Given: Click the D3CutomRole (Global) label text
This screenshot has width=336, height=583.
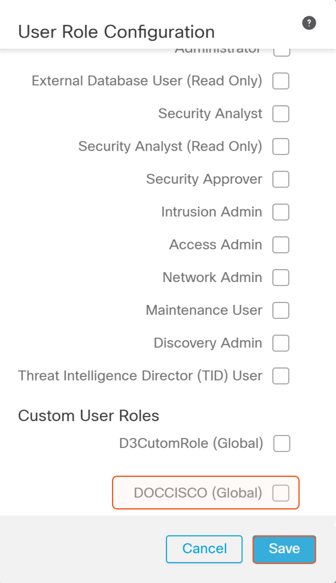Looking at the screenshot, I should (x=191, y=443).
